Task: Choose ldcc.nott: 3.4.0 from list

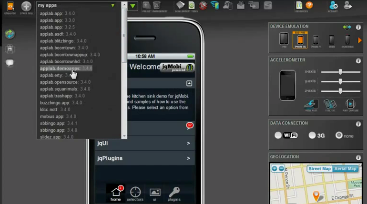Action: pos(55,109)
